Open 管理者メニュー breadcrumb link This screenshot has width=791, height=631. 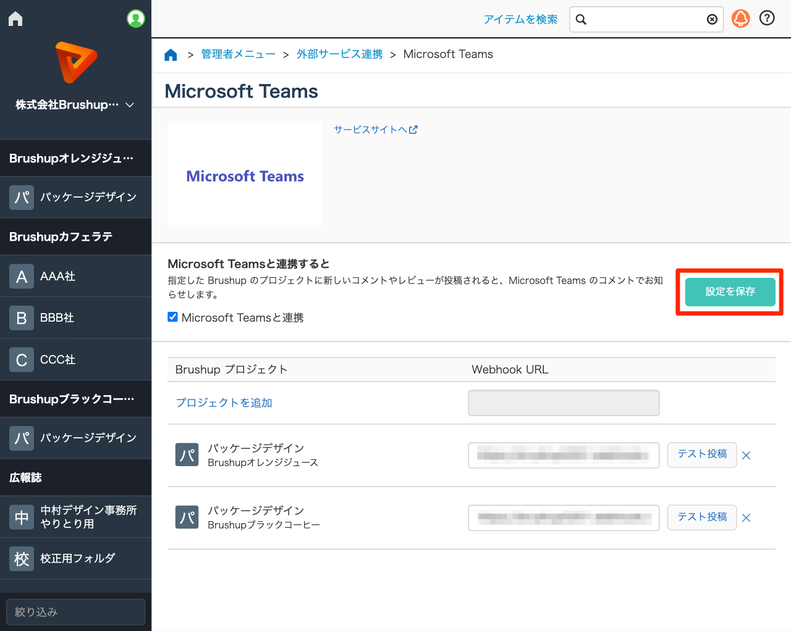239,54
